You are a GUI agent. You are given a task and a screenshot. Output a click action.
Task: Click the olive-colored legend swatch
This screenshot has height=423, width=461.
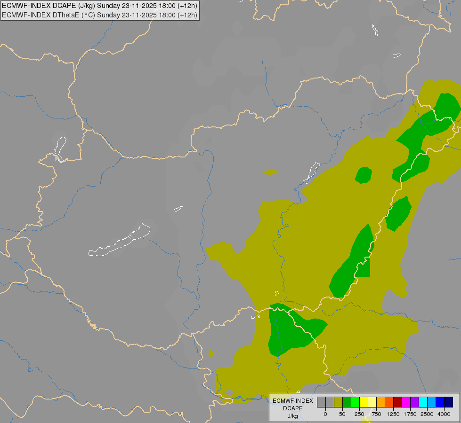[339, 402]
